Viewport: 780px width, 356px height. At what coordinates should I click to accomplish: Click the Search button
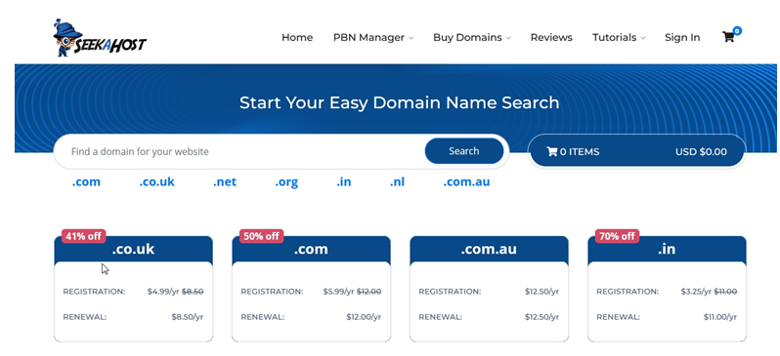point(464,151)
